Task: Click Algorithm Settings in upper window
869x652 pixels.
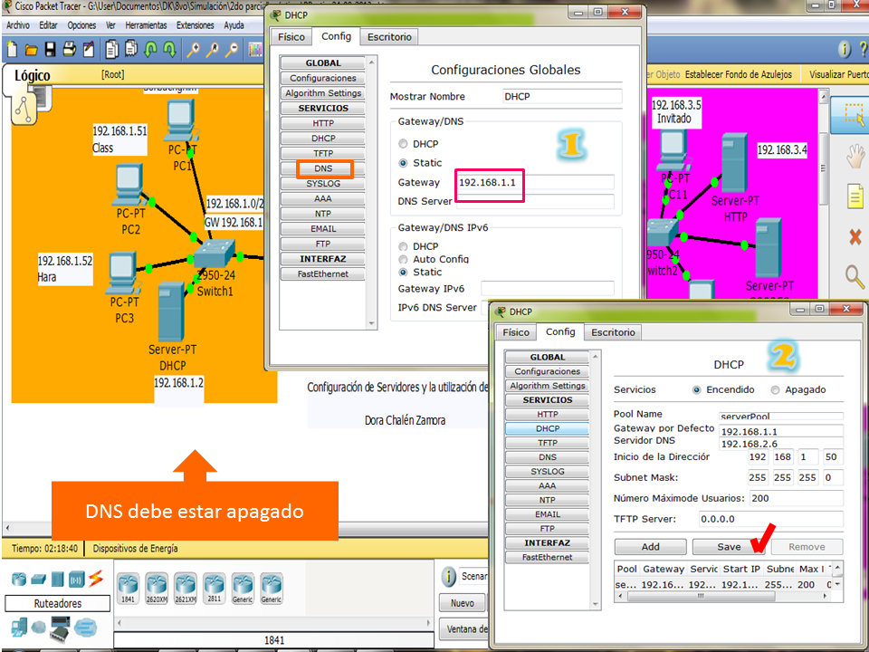Action: 323,93
